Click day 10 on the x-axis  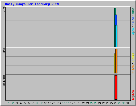44,103
